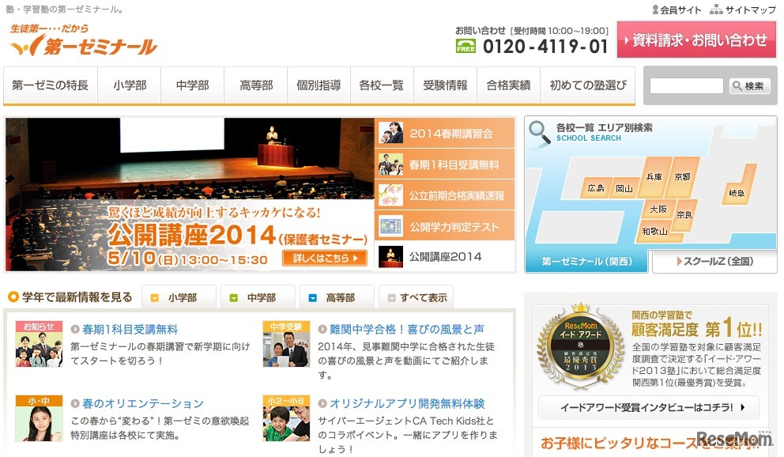The height and width of the screenshot is (457, 784).
Task: Click the school search magnifier icon
Action: (540, 134)
